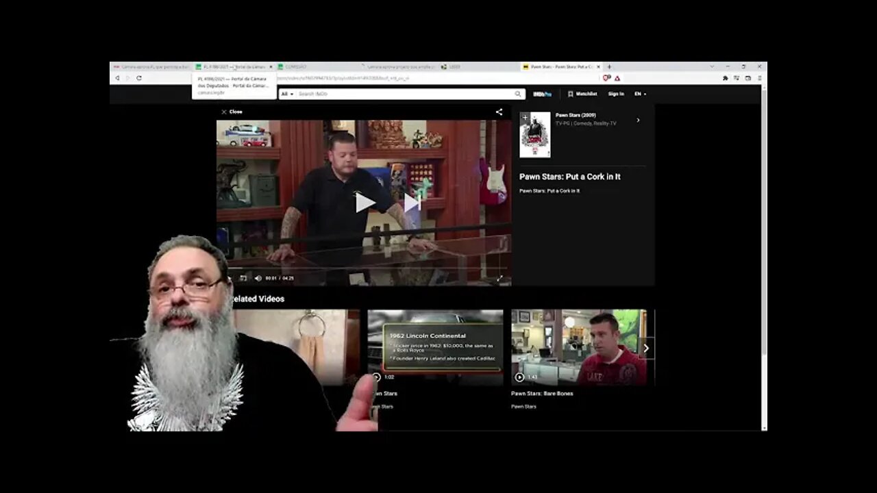Enter fullscreen mode for the video player
Image resolution: width=877 pixels, height=493 pixels.
point(499,278)
